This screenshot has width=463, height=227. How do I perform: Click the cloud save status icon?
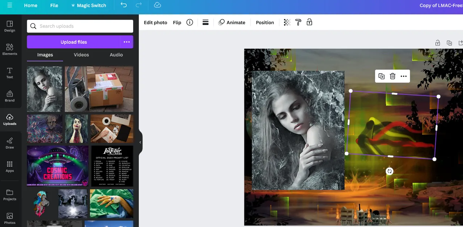point(157,5)
